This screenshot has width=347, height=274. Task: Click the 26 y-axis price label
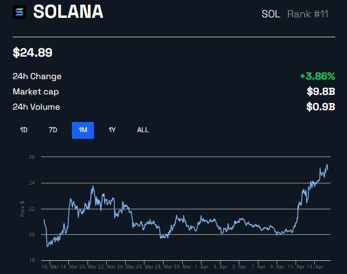pyautogui.click(x=32, y=157)
